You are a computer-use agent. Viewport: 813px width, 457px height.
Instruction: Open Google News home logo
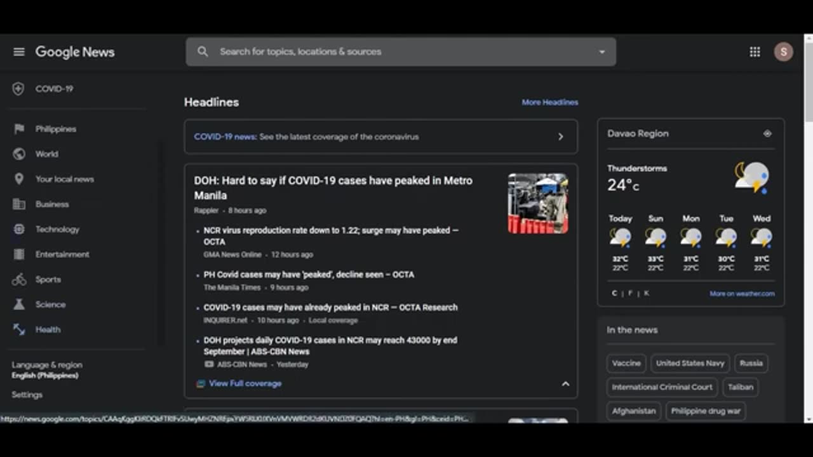(75, 52)
